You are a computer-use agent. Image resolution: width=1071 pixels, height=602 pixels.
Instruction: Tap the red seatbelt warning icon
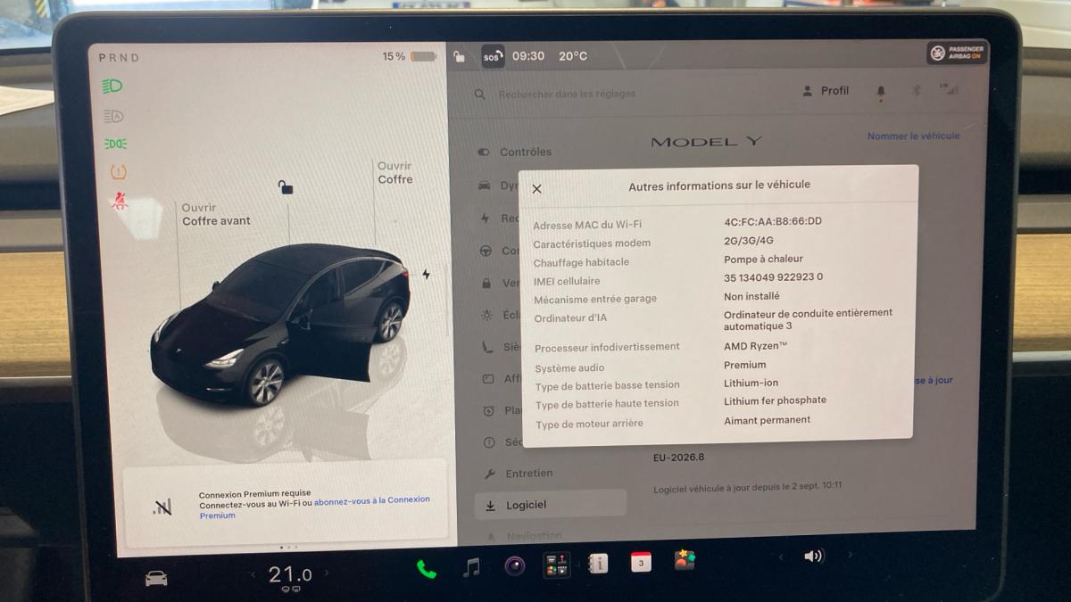[x=119, y=202]
